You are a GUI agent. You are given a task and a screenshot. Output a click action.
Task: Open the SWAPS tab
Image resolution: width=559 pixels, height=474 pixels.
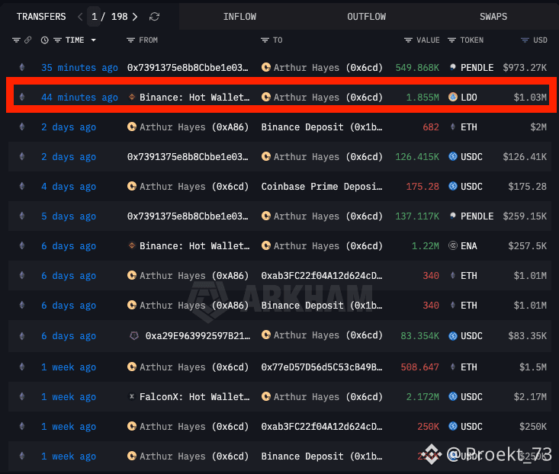click(493, 16)
